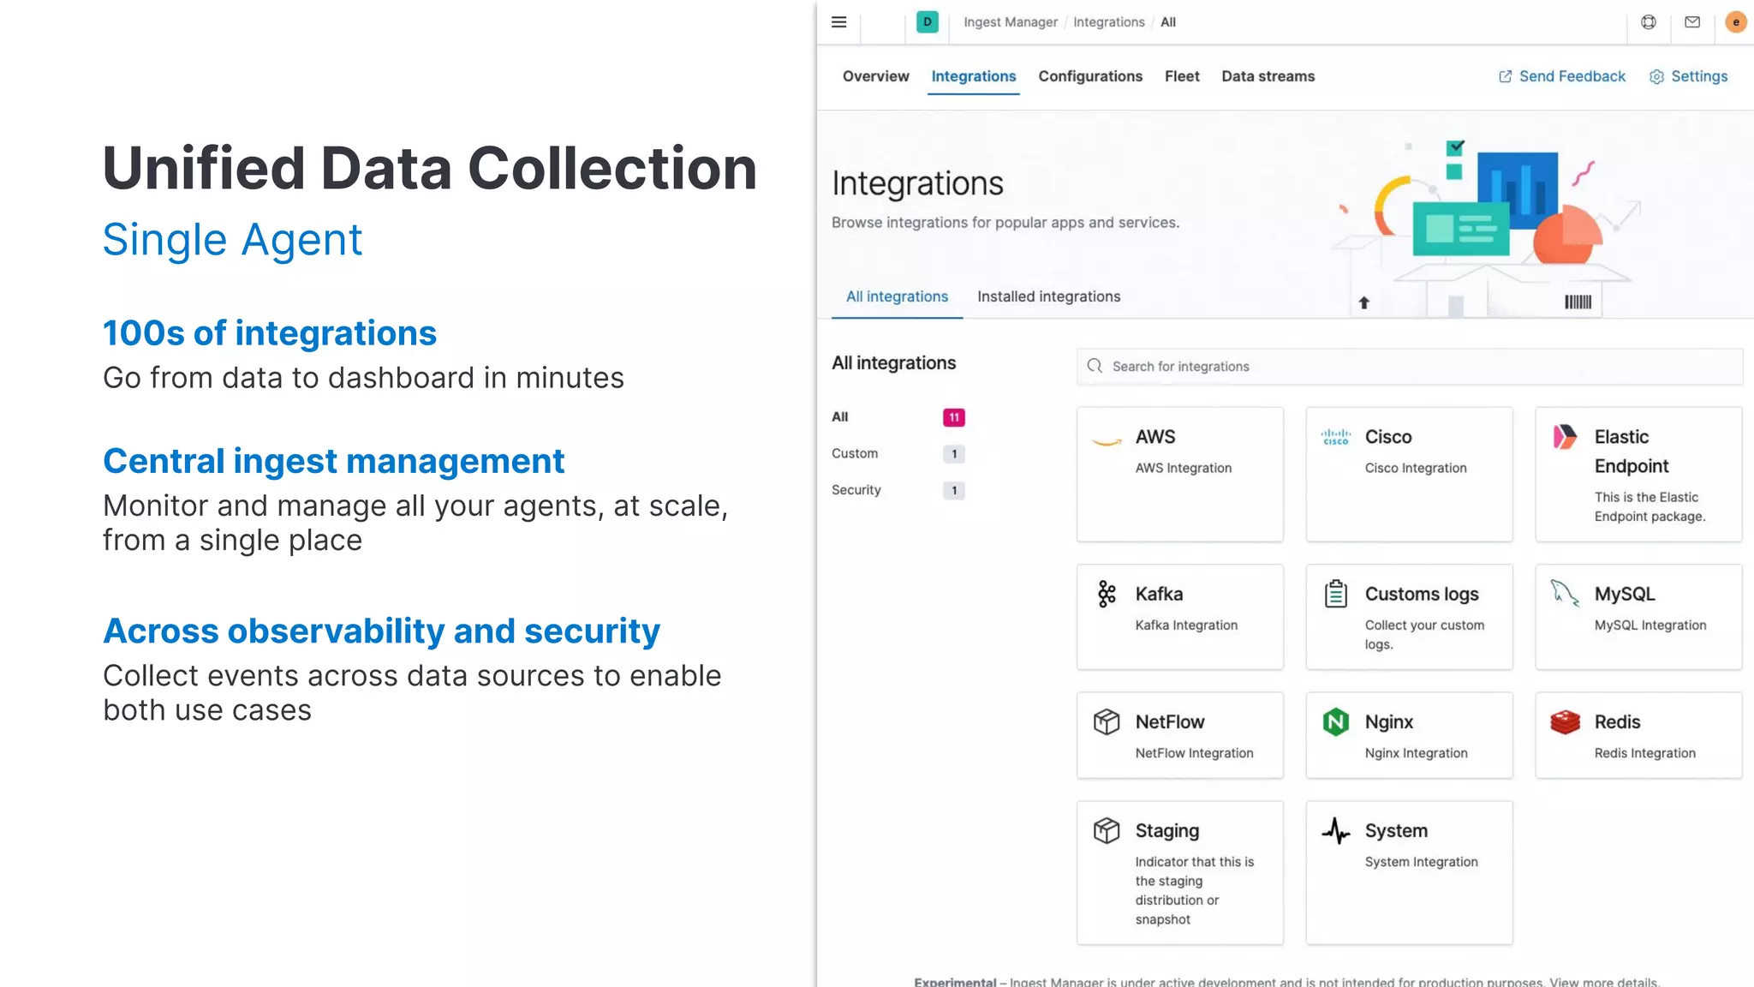Click 'This is the Elastic Endpoint package.' text
The image size is (1754, 987).
(x=1649, y=506)
